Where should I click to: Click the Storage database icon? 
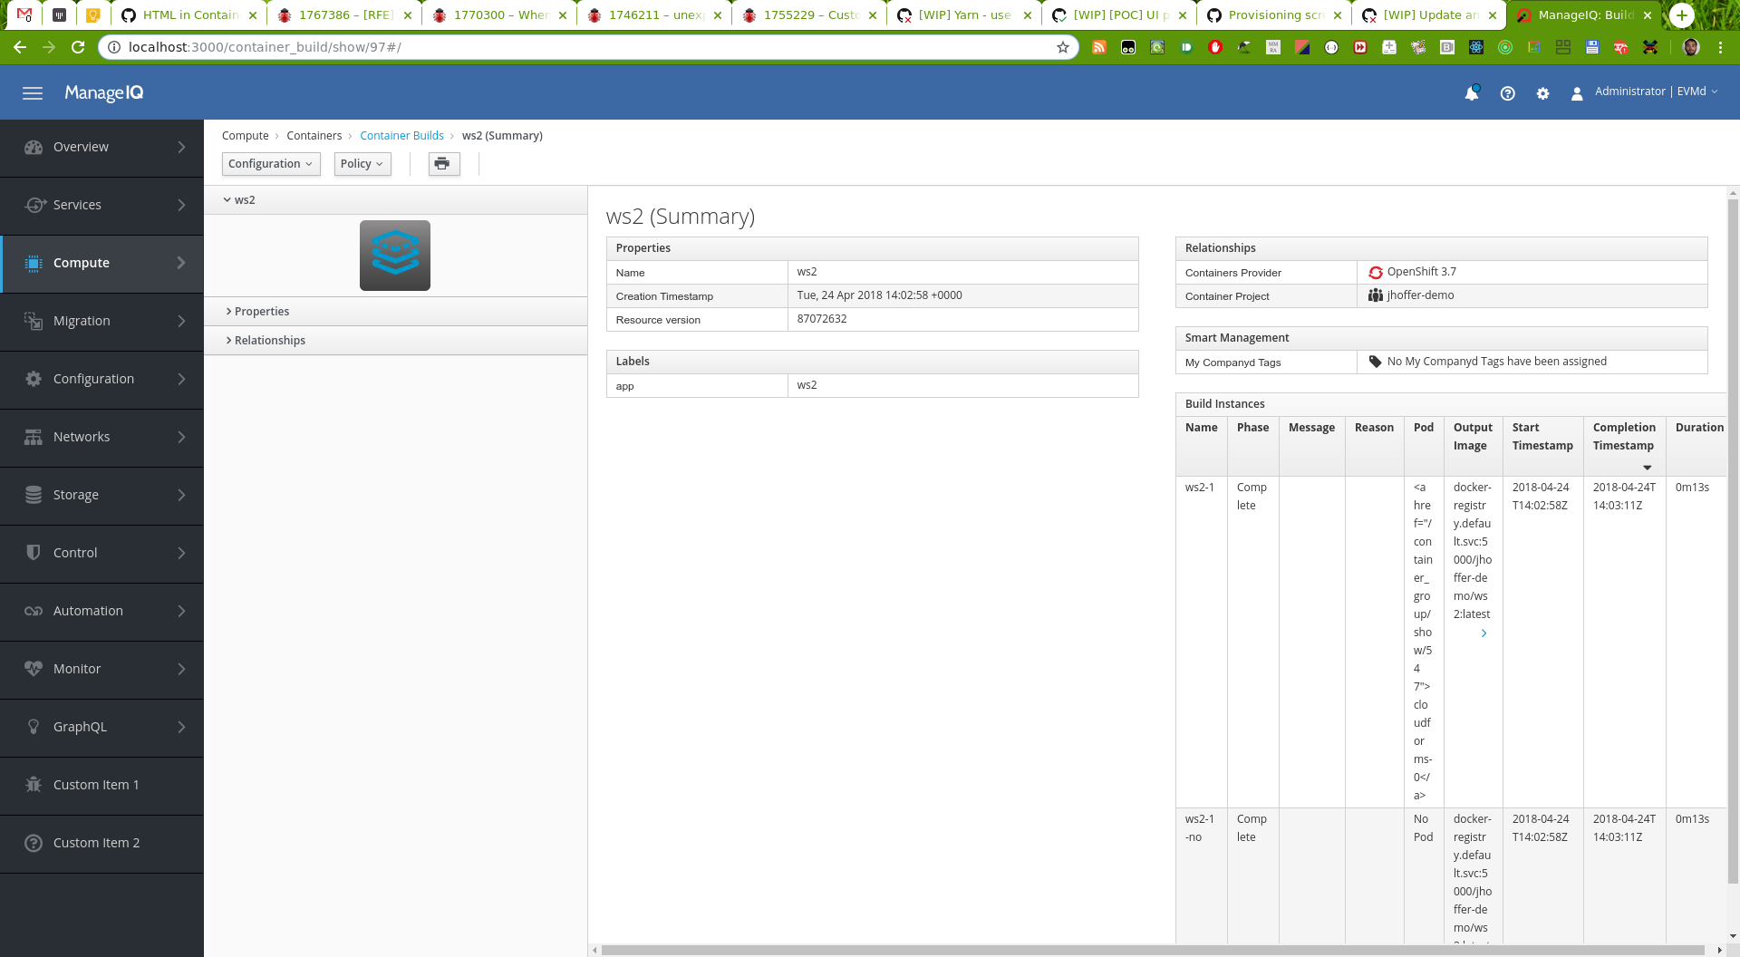coord(34,495)
